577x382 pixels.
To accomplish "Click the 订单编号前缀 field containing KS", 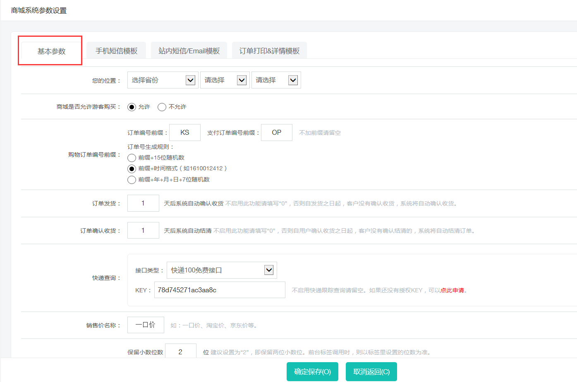I will click(x=185, y=133).
